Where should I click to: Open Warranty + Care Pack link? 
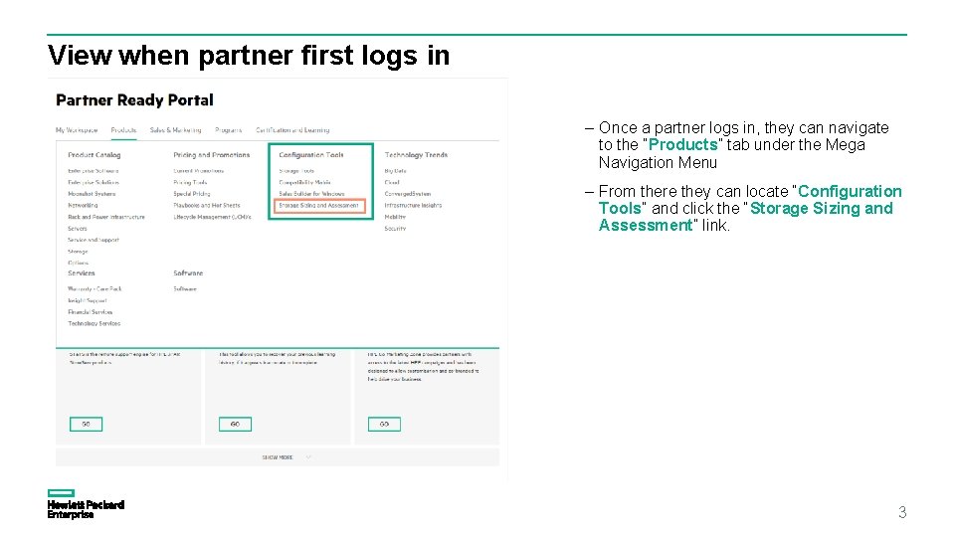pos(95,289)
